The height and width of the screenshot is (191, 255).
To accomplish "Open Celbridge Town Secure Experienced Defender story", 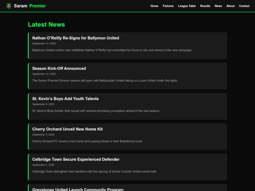I will pos(76,159).
